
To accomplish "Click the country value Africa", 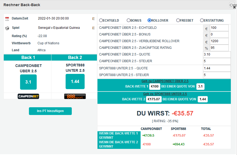I will [42, 50].
